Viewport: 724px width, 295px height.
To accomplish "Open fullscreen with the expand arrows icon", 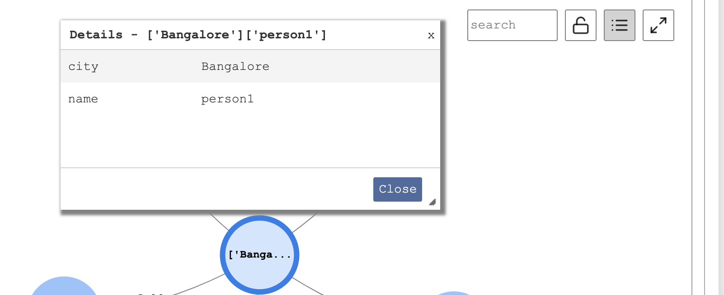I will point(658,25).
